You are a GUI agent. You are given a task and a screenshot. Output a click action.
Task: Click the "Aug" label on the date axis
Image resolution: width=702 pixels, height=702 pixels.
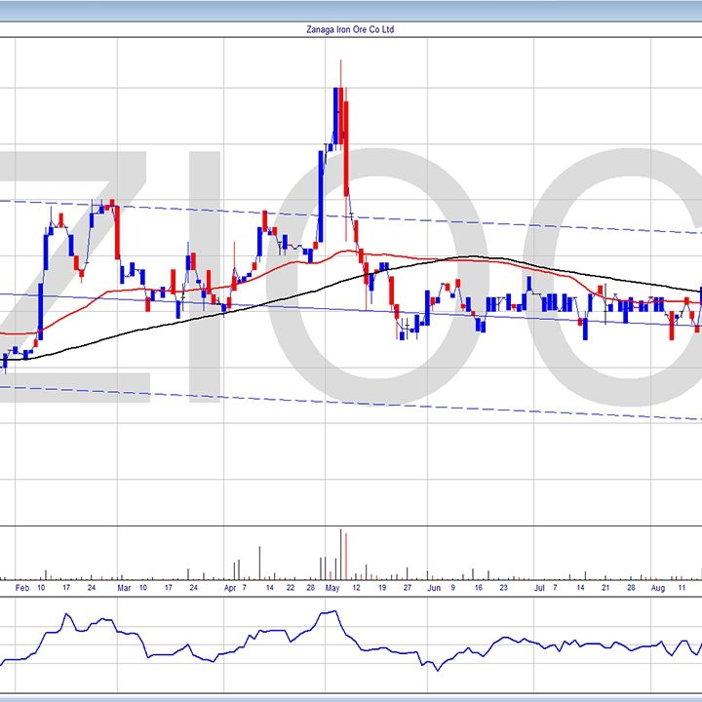click(x=658, y=589)
